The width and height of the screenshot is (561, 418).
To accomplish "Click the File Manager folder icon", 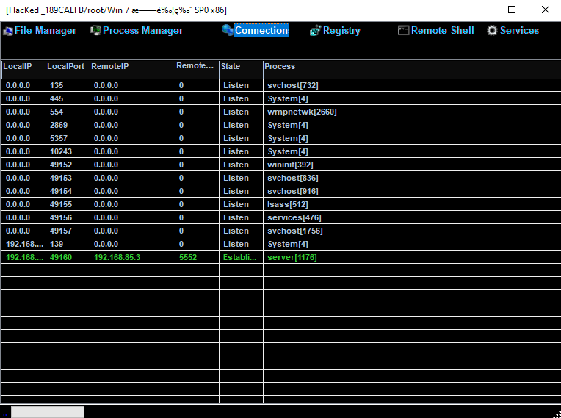I will (x=8, y=31).
